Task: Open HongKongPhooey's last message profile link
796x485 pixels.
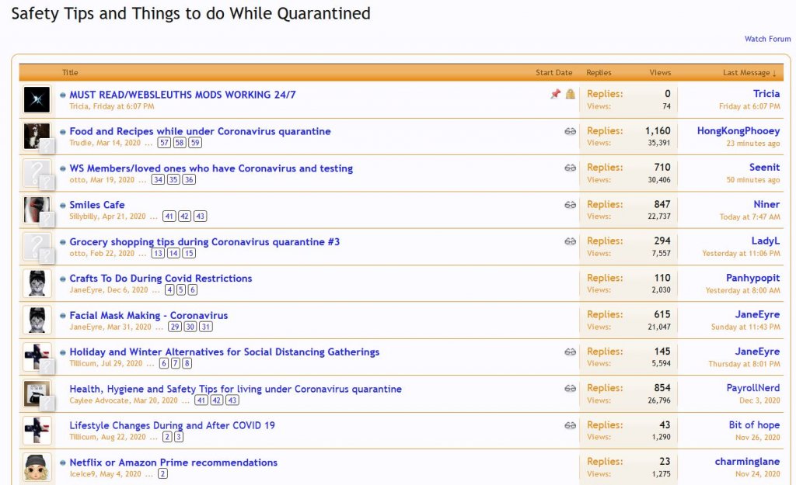Action: point(738,131)
